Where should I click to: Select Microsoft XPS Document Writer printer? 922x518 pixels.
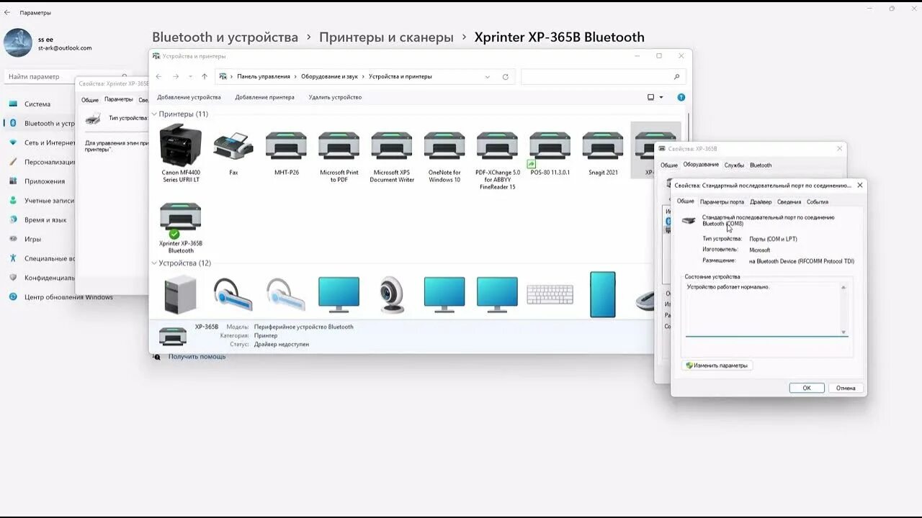click(x=392, y=157)
